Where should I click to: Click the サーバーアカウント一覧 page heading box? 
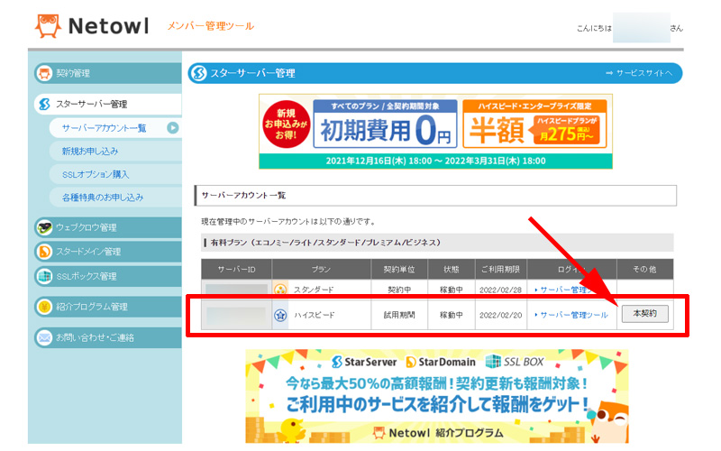coord(435,196)
